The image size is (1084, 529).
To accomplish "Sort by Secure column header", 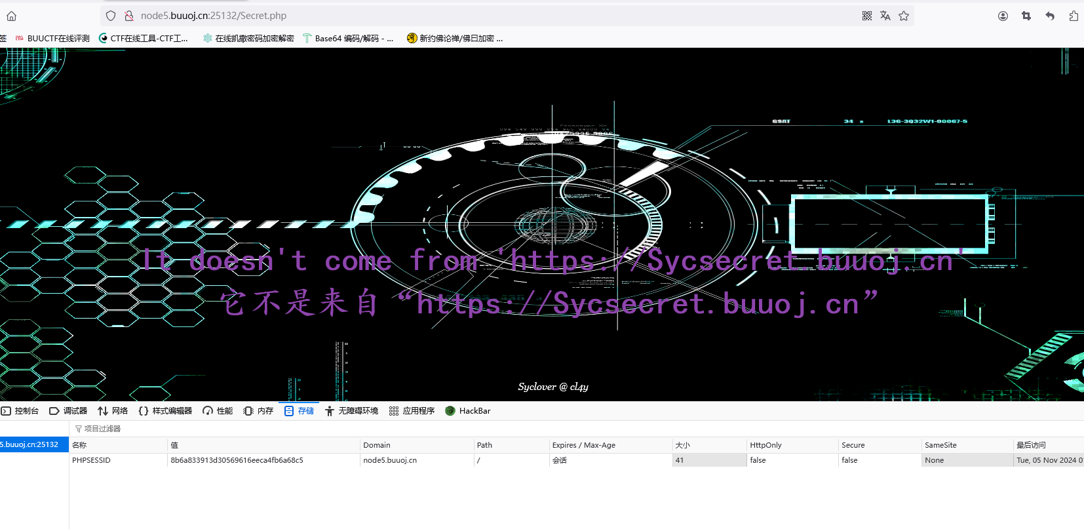I will [x=880, y=445].
